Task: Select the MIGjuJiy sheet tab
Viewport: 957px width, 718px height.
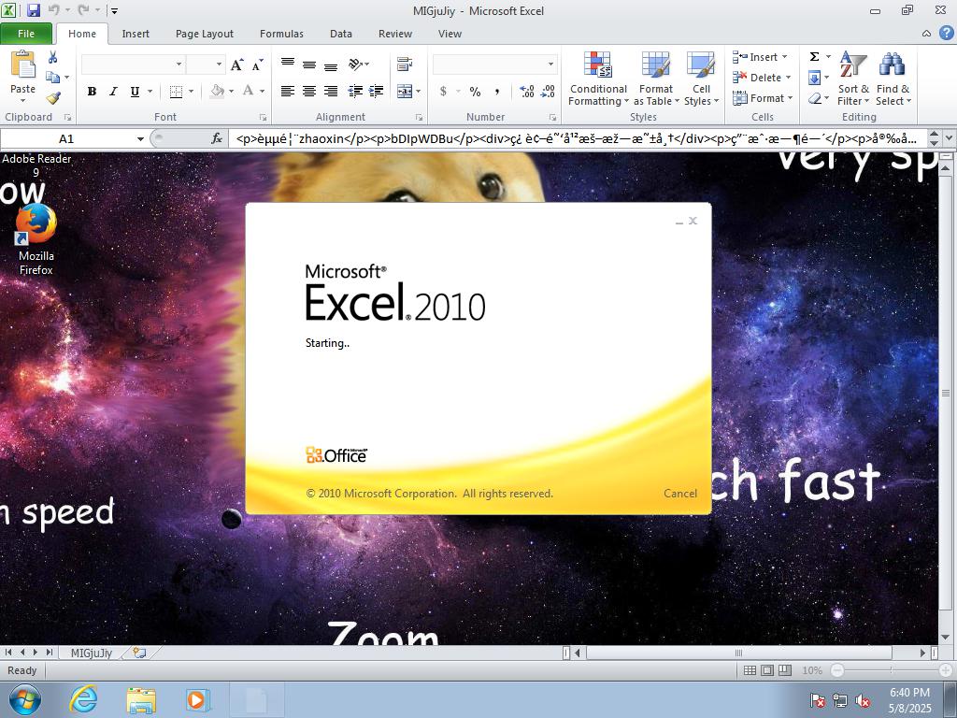Action: [92, 653]
